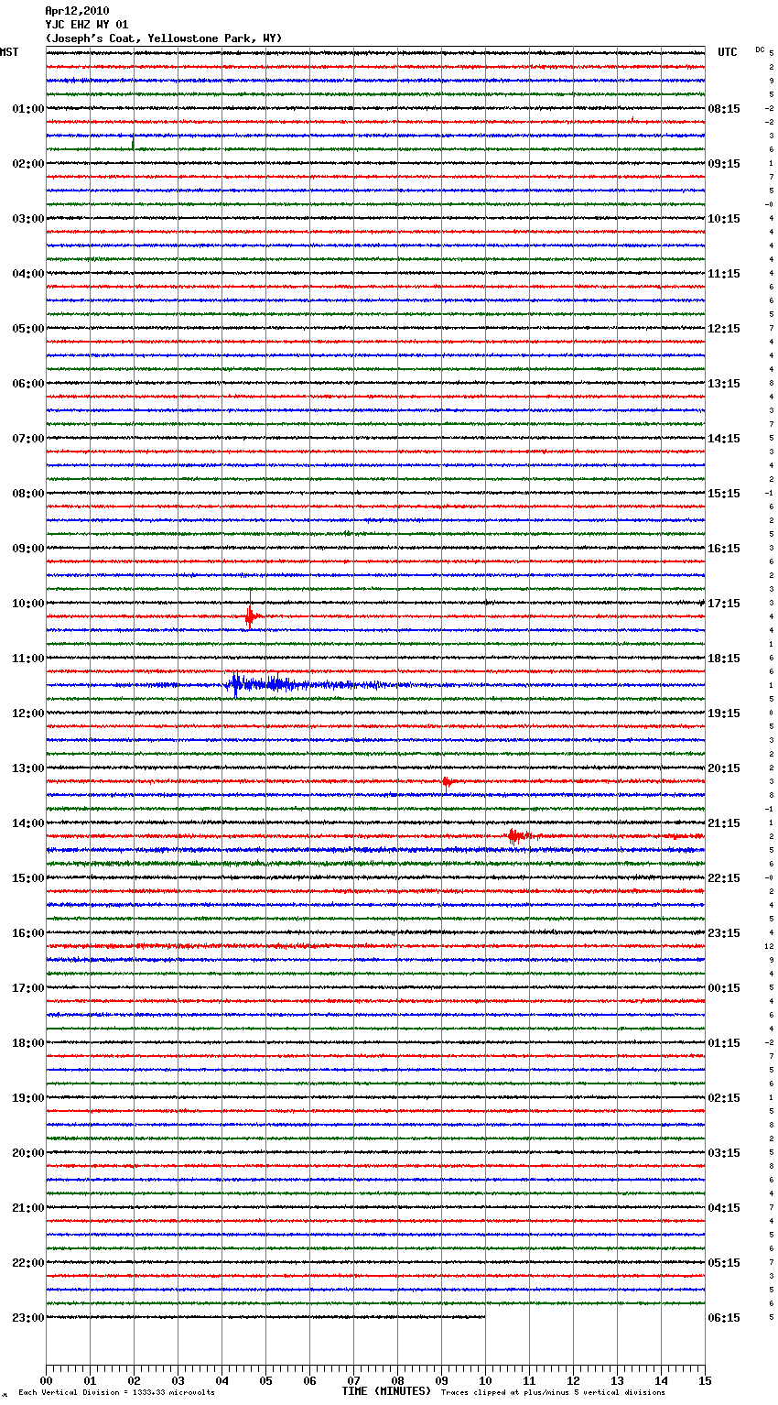
Task: Click the MST timezone label
Action: [9, 52]
